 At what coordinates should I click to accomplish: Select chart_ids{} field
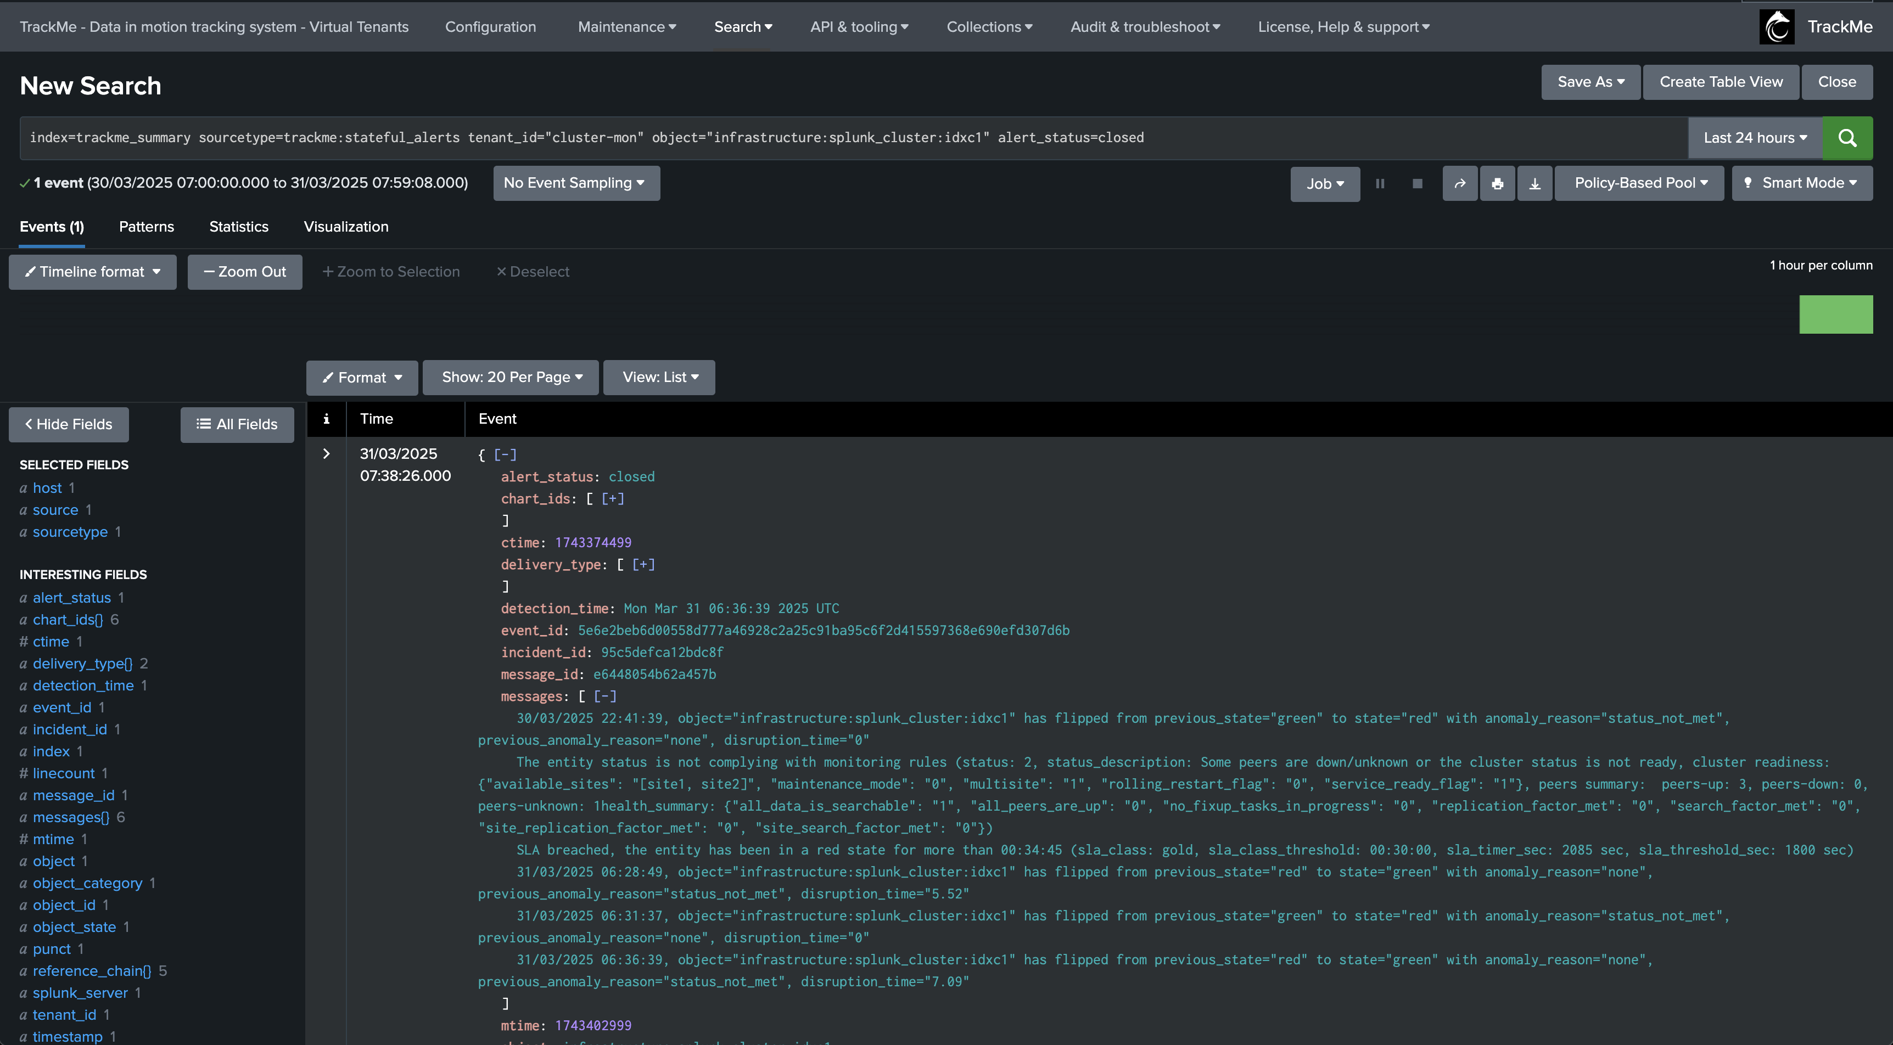(68, 620)
